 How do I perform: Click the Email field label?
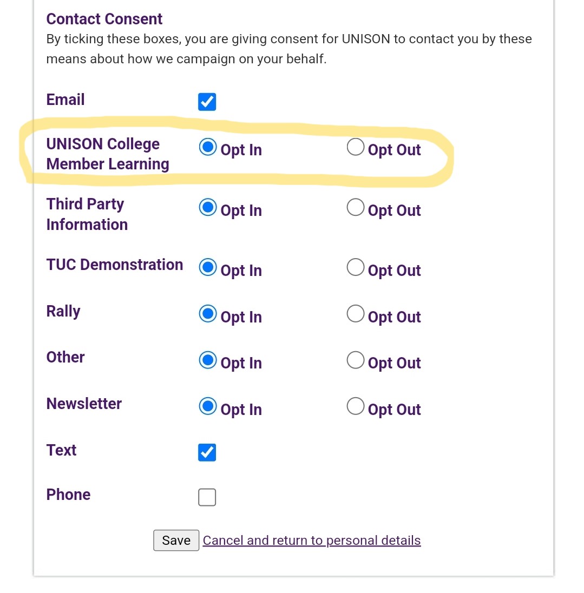click(x=65, y=100)
